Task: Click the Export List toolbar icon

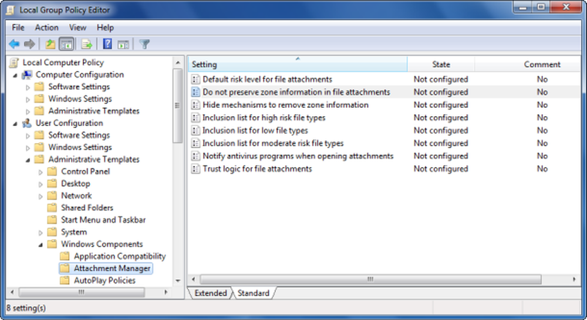Action: click(87, 44)
